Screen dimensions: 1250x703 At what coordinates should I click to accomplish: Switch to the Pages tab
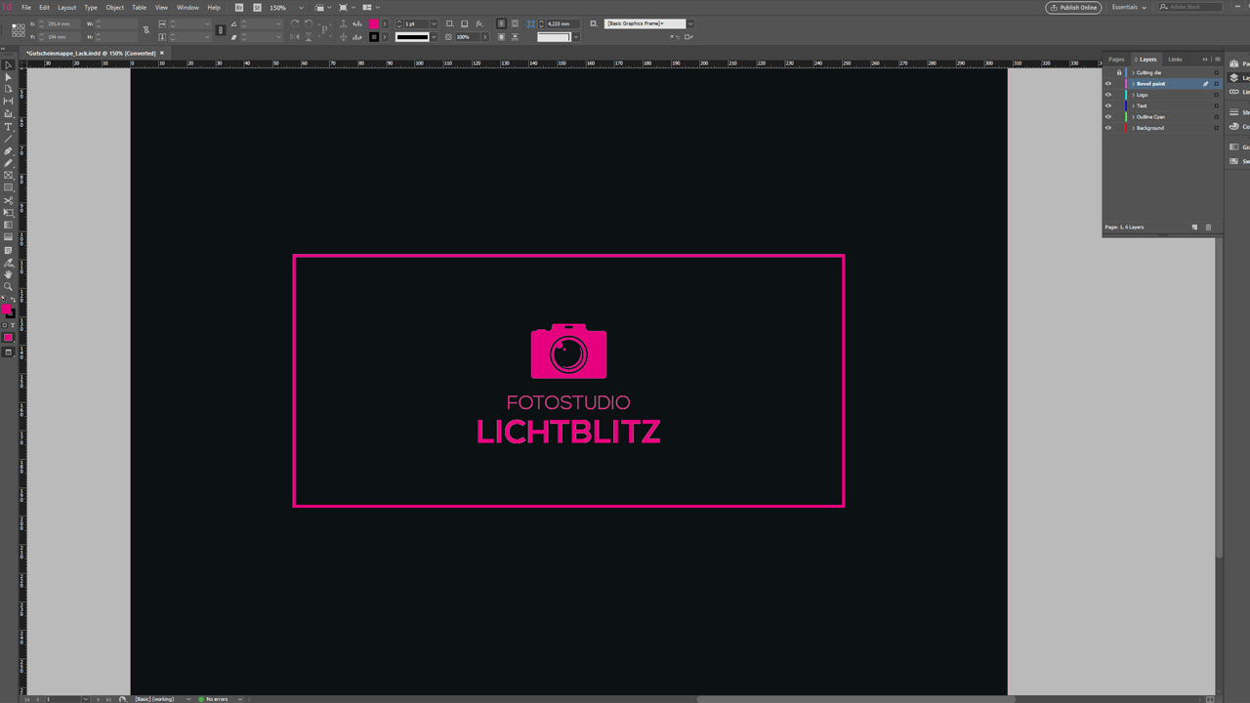pyautogui.click(x=1116, y=60)
